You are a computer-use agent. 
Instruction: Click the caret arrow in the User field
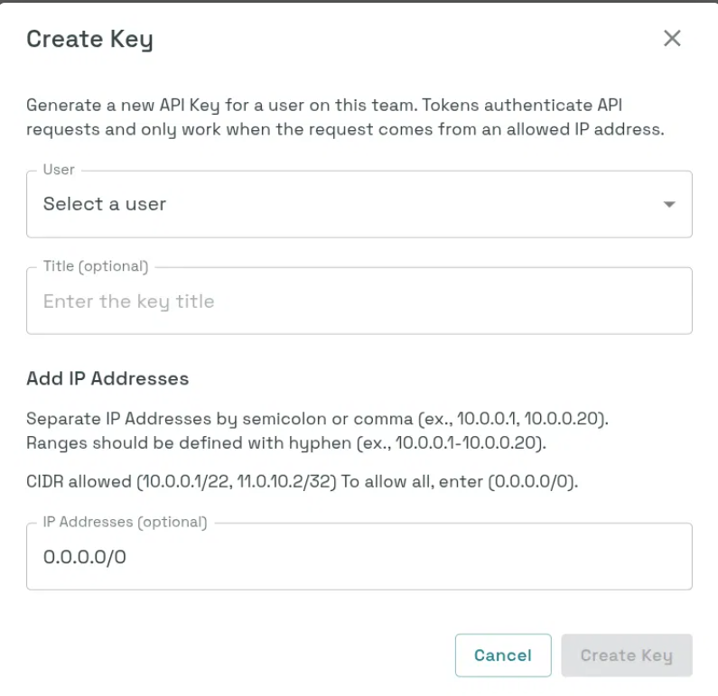pos(669,204)
